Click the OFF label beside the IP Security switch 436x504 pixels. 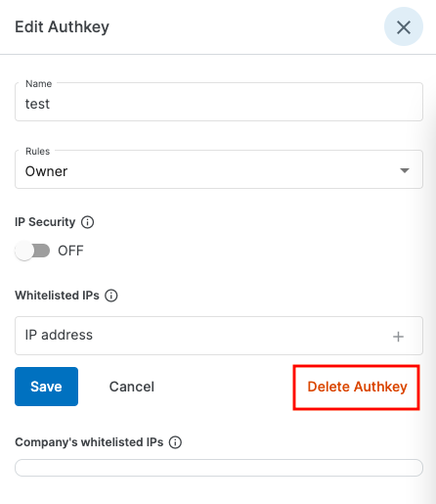[70, 251]
